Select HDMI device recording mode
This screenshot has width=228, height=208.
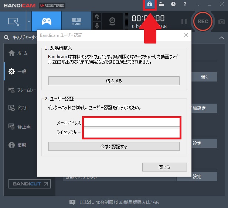tap(76, 21)
